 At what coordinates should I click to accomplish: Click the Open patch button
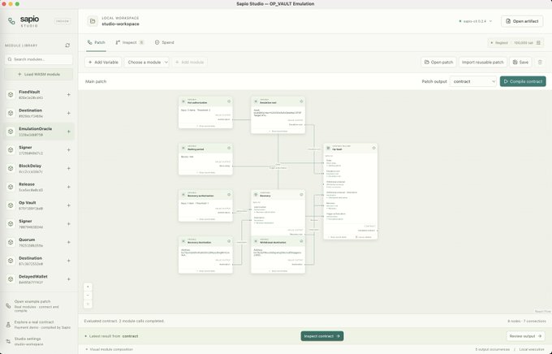click(438, 63)
